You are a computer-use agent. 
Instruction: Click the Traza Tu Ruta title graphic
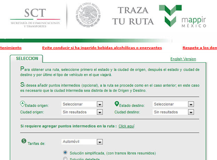133,16
